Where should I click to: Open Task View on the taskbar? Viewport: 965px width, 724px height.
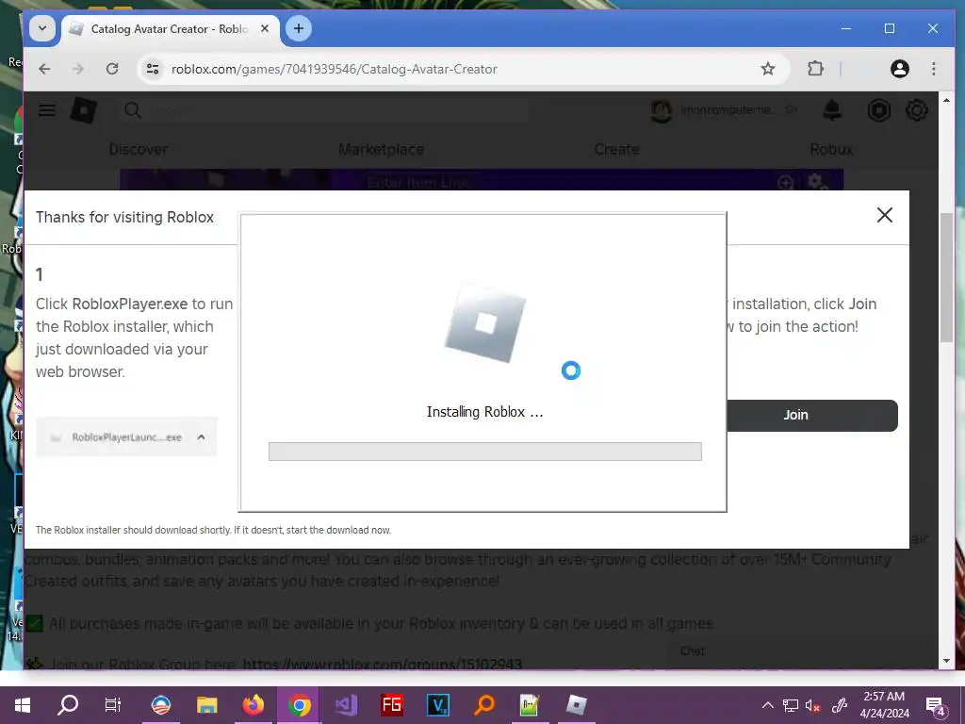(x=113, y=705)
